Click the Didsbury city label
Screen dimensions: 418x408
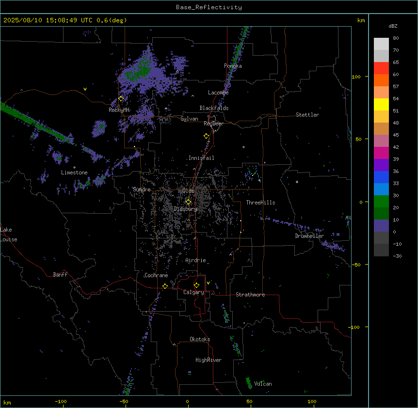pyautogui.click(x=186, y=209)
